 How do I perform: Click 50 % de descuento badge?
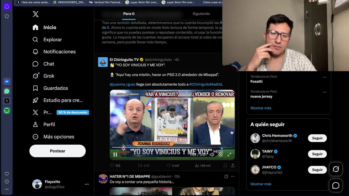click(x=73, y=112)
